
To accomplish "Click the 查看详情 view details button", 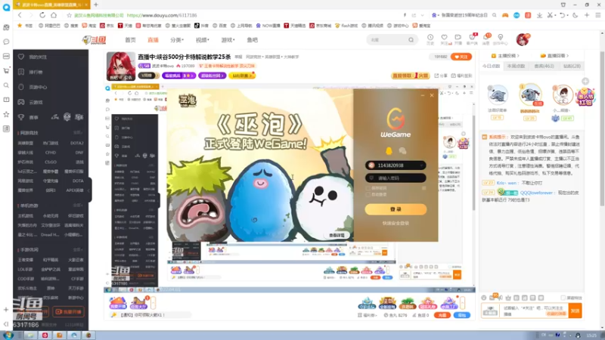I will [337, 235].
